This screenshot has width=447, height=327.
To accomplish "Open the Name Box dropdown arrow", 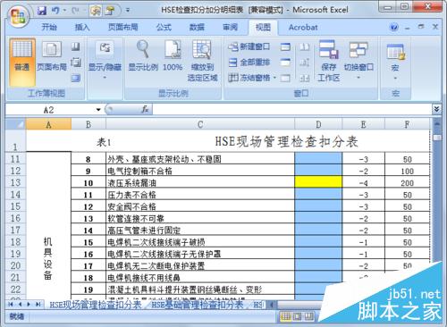I will point(98,110).
